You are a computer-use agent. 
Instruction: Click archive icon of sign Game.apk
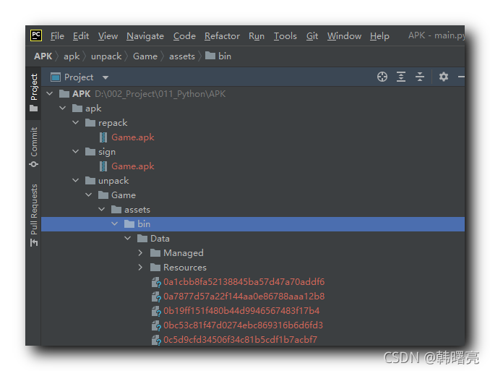(103, 166)
